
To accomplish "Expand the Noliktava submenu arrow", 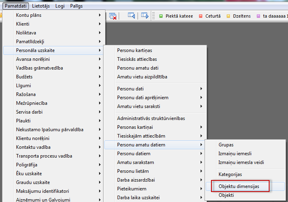I will [x=100, y=32].
